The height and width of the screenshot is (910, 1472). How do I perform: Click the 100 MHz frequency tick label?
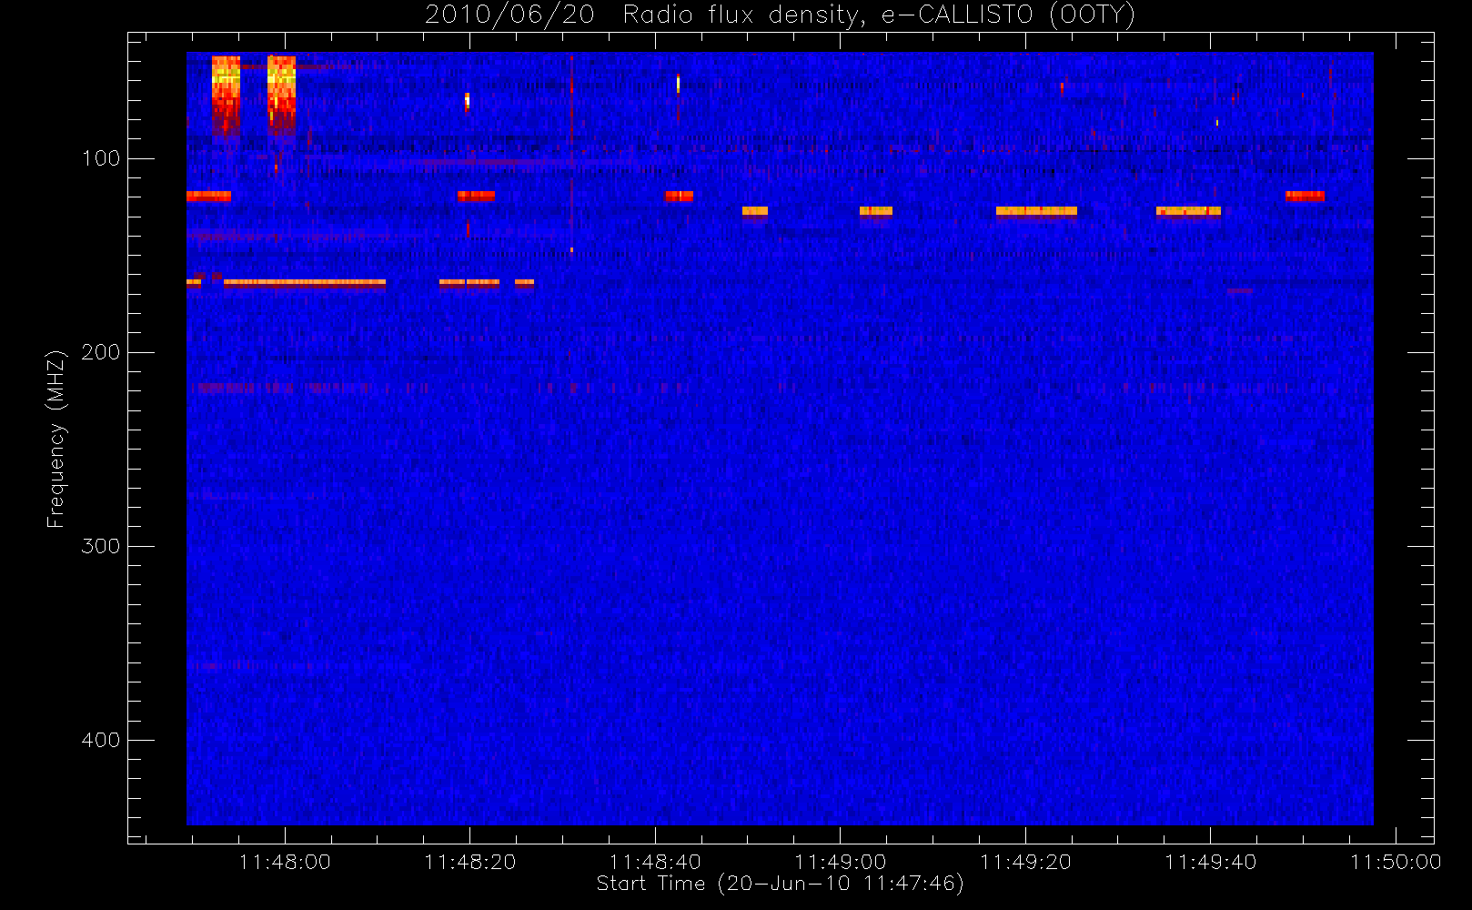tap(101, 158)
